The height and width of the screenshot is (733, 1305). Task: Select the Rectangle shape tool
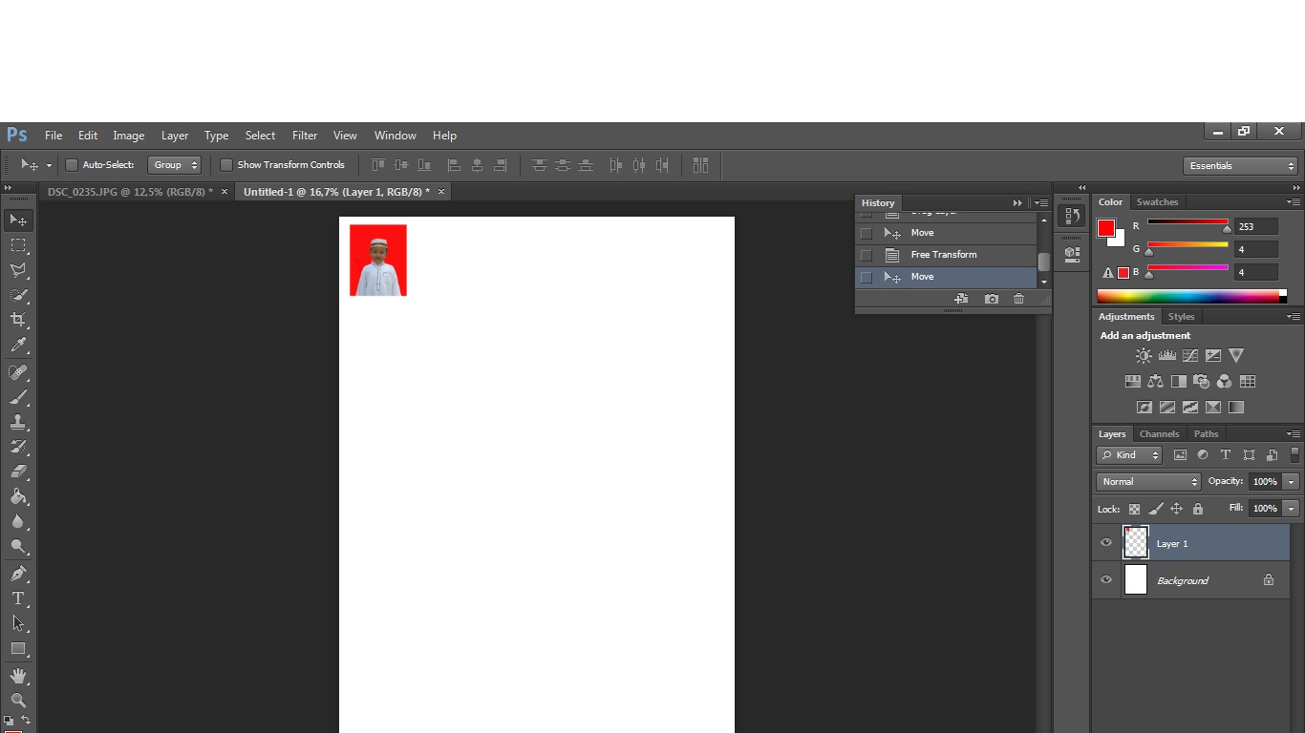(18, 648)
